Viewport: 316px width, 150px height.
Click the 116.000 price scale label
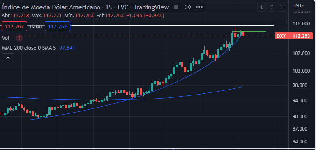(301, 24)
